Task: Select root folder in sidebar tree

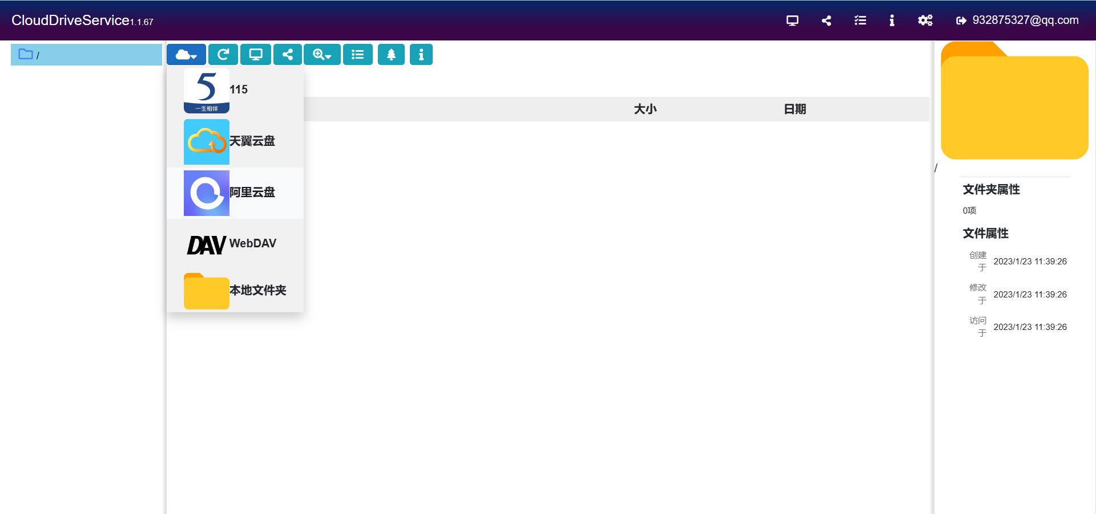Action: [x=86, y=55]
